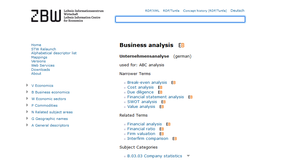Expand dropdown arrow next to Company statistics
The image size is (294, 160).
188,156
